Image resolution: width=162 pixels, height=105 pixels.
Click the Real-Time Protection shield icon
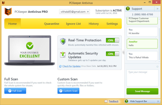tap(63, 41)
